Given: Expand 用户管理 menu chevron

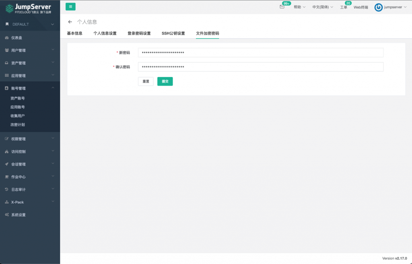Looking at the screenshot, I should tap(53, 49).
